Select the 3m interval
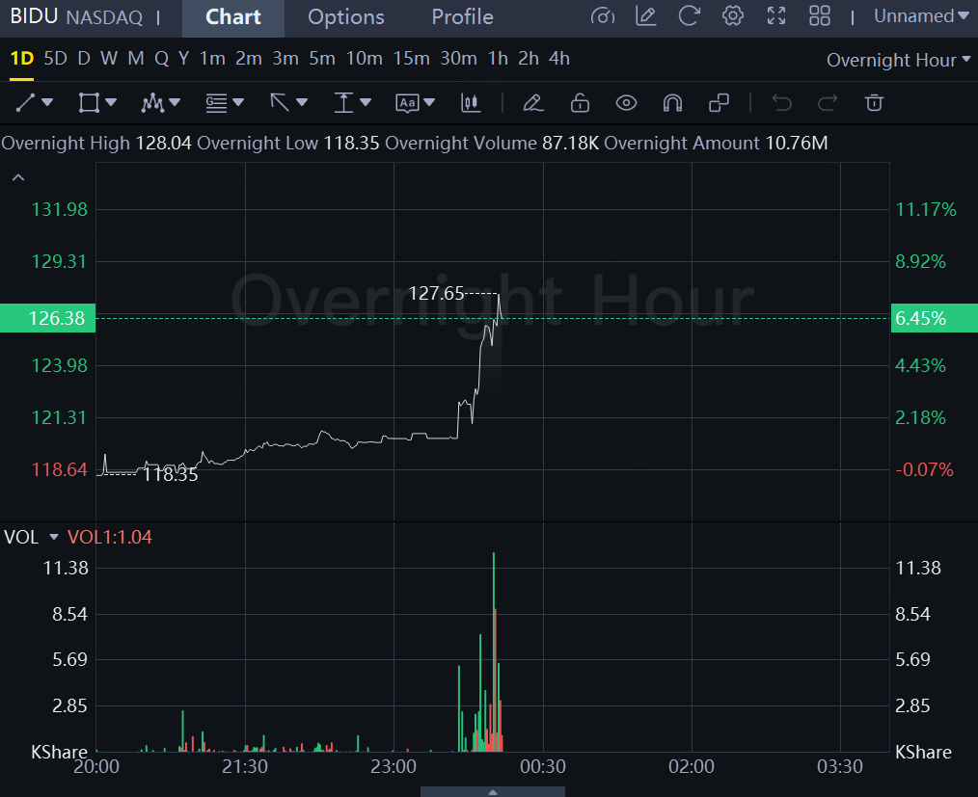The width and height of the screenshot is (978, 797). click(285, 59)
